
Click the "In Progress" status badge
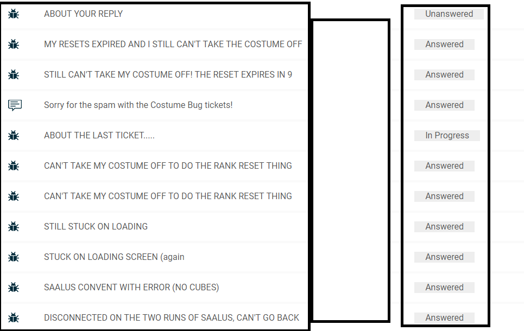pos(447,136)
